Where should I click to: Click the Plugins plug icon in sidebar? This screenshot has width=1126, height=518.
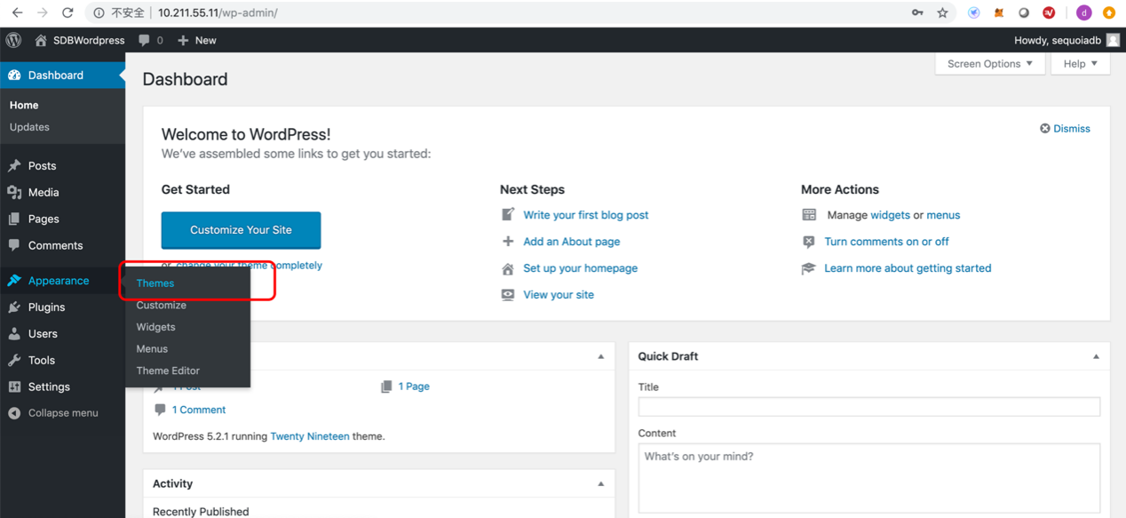[14, 307]
